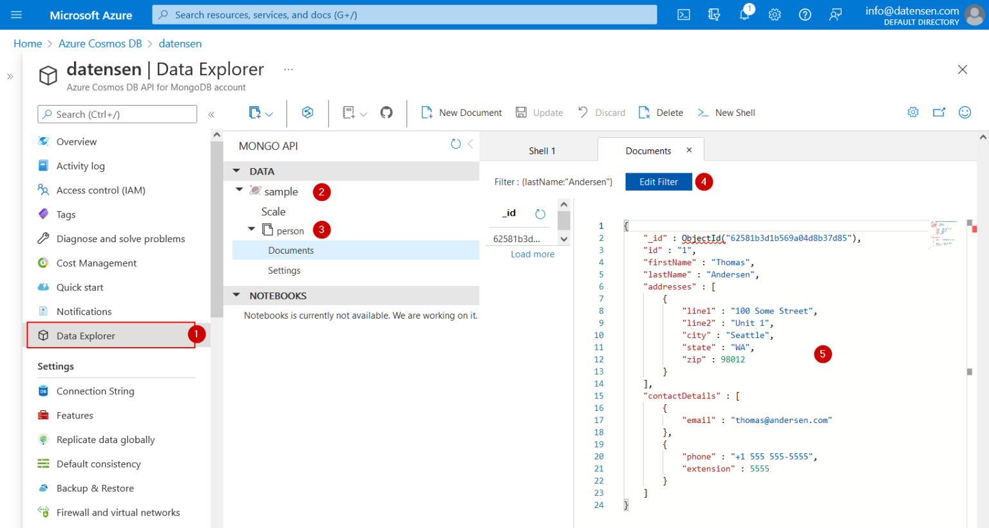Open Azure notifications bell
This screenshot has width=989, height=528.
click(744, 14)
